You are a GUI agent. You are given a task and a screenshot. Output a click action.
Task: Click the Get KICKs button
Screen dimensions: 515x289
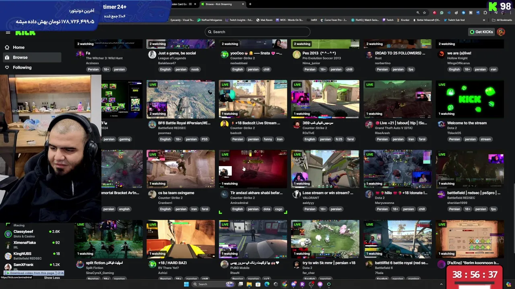pyautogui.click(x=481, y=32)
